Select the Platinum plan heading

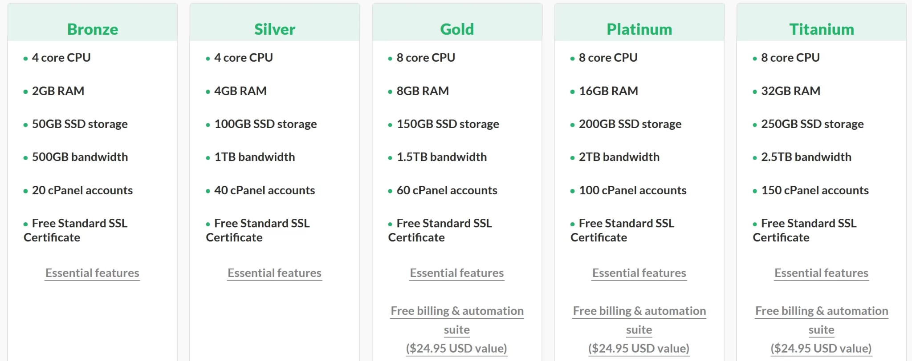[x=639, y=29]
